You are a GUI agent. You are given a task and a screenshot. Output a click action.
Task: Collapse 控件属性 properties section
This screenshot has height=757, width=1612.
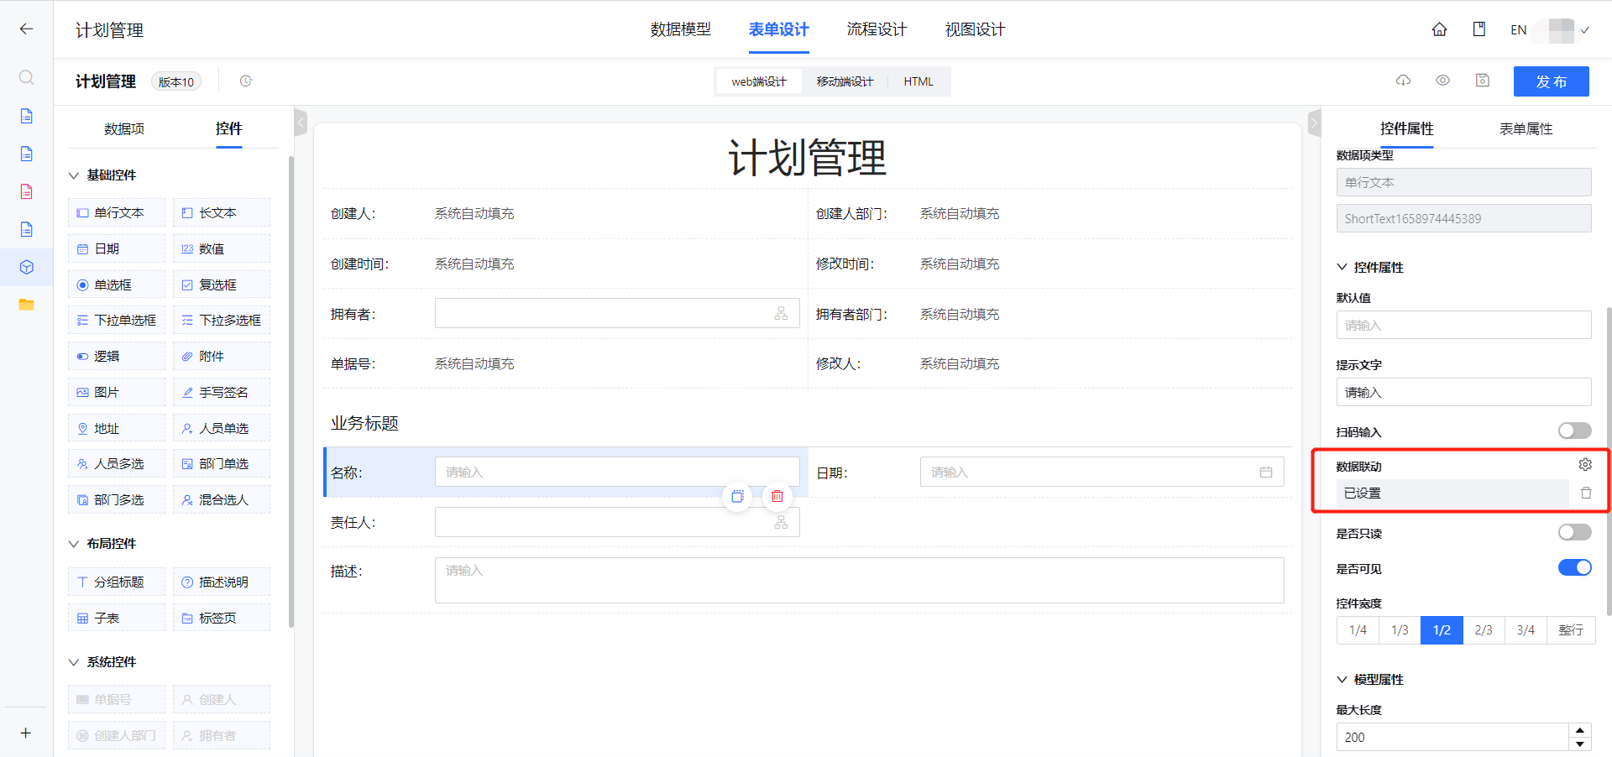(x=1342, y=267)
